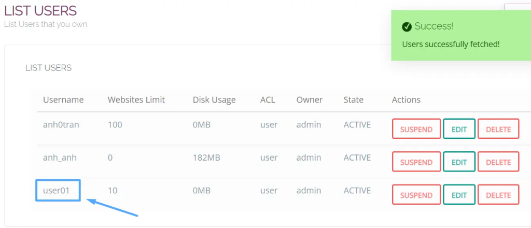Delete the anh0tran user

click(498, 129)
